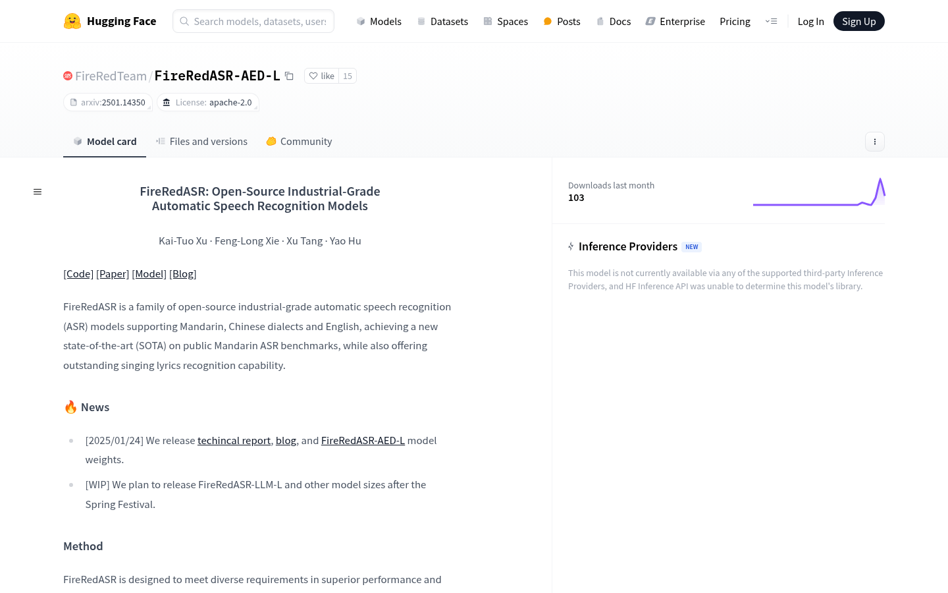948x593 pixels.
Task: Open the Spaces nav item
Action: click(506, 21)
